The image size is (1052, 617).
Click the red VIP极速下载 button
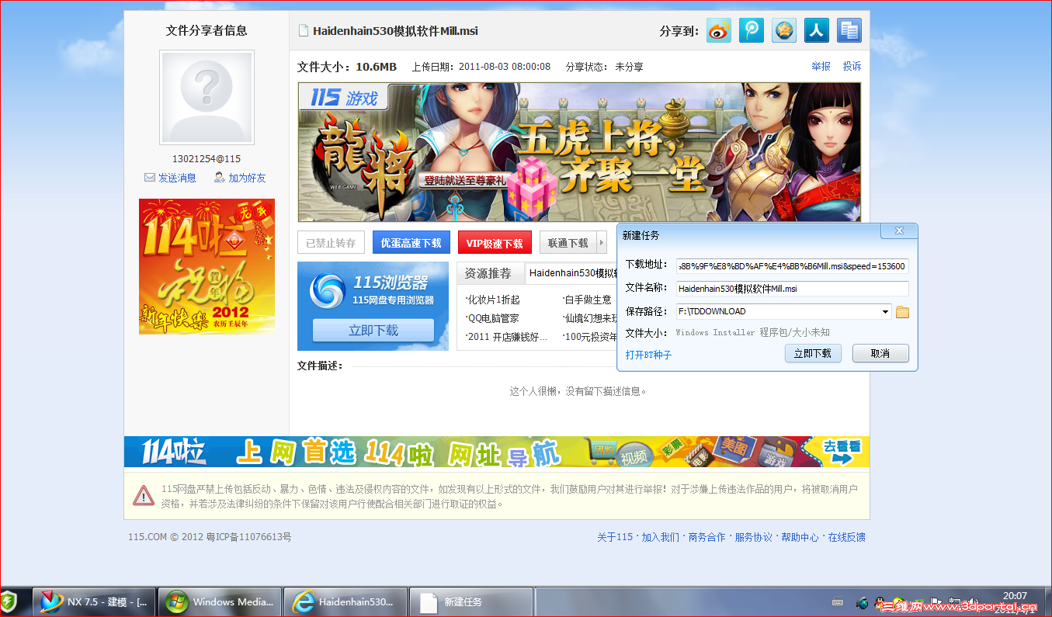point(495,243)
